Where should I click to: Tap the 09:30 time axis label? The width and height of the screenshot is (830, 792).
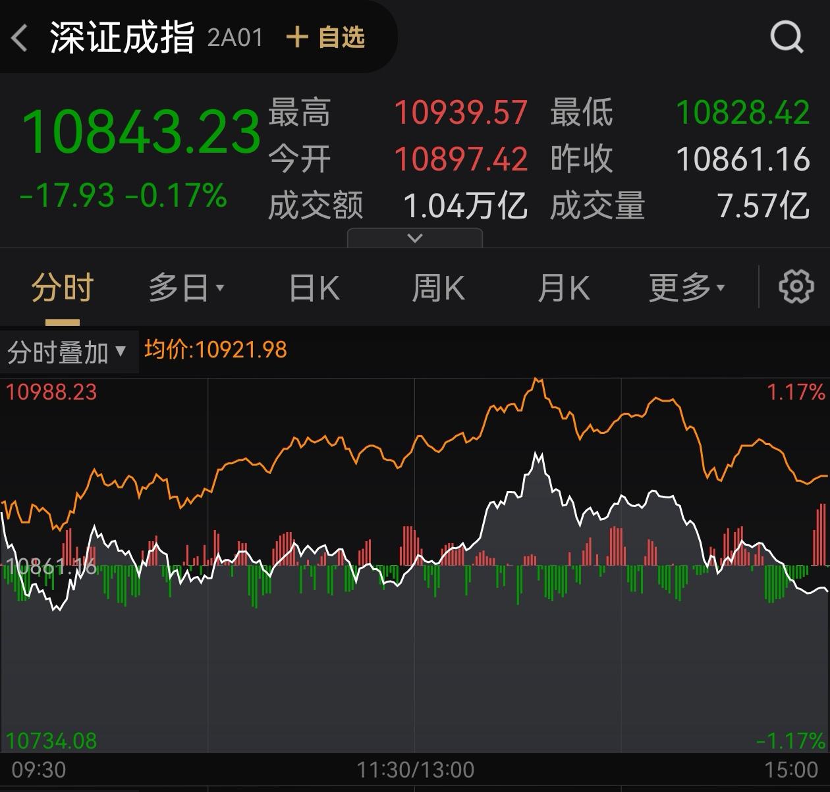click(x=39, y=769)
